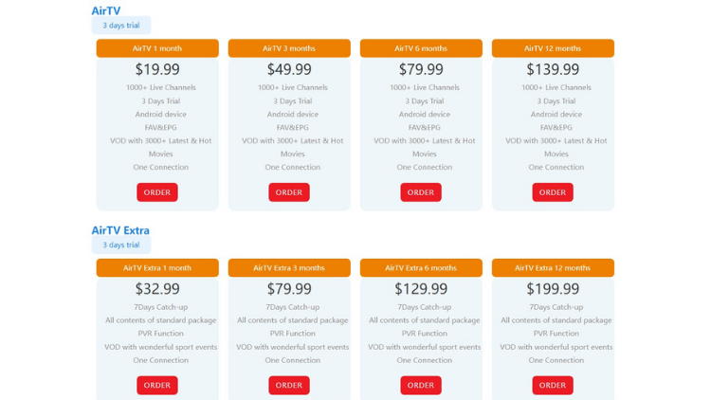Open the AirTV Extra heading link
The image size is (711, 400).
(120, 230)
